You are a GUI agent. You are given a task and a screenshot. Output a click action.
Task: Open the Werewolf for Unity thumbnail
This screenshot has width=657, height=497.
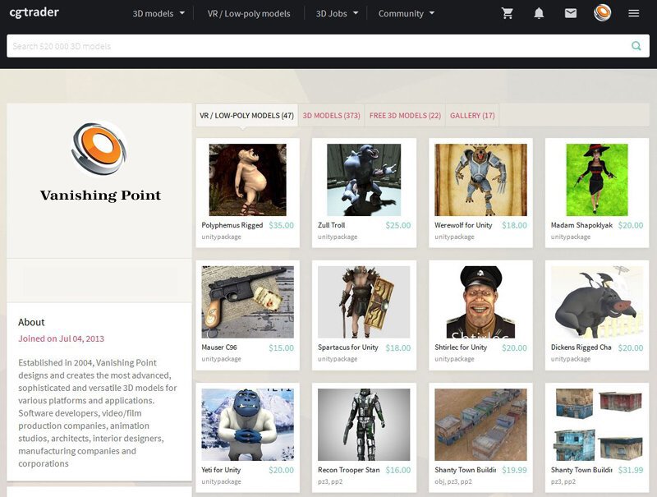(480, 180)
